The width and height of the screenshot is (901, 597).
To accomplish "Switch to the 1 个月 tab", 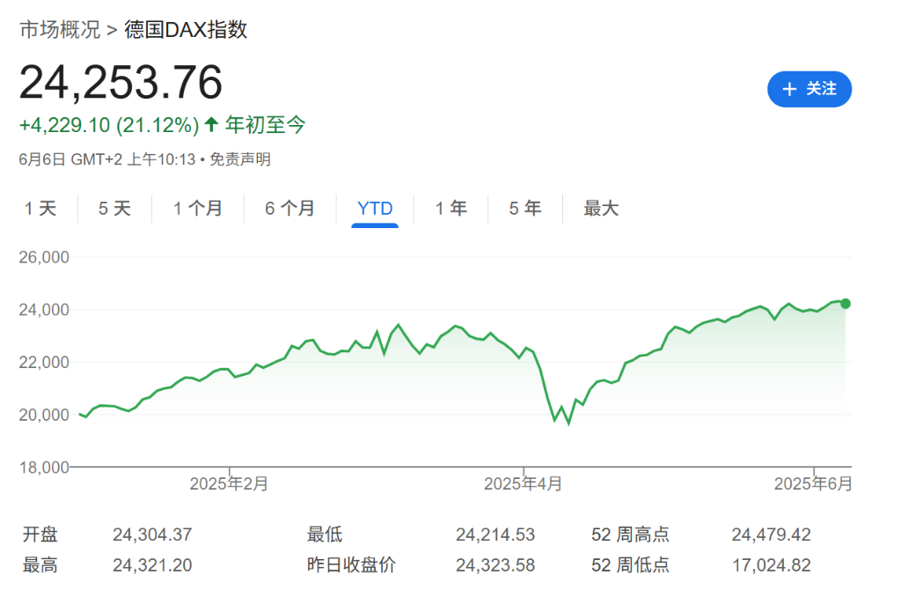I will coord(198,208).
